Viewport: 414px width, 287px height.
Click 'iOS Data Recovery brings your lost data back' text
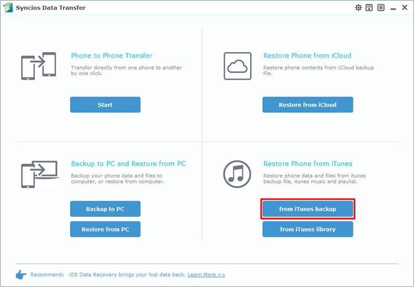pyautogui.click(x=127, y=275)
